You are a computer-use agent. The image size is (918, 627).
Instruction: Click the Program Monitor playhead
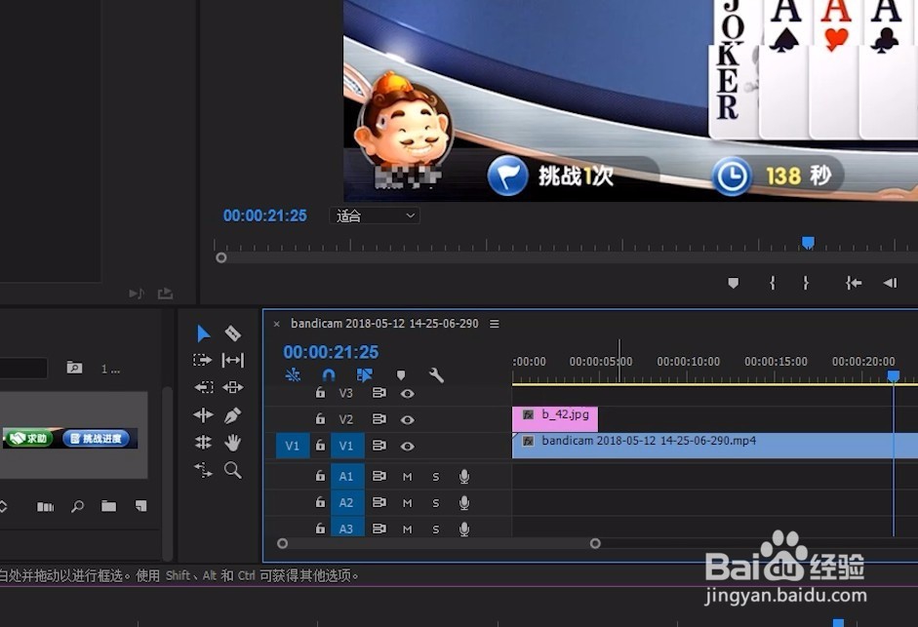click(808, 243)
